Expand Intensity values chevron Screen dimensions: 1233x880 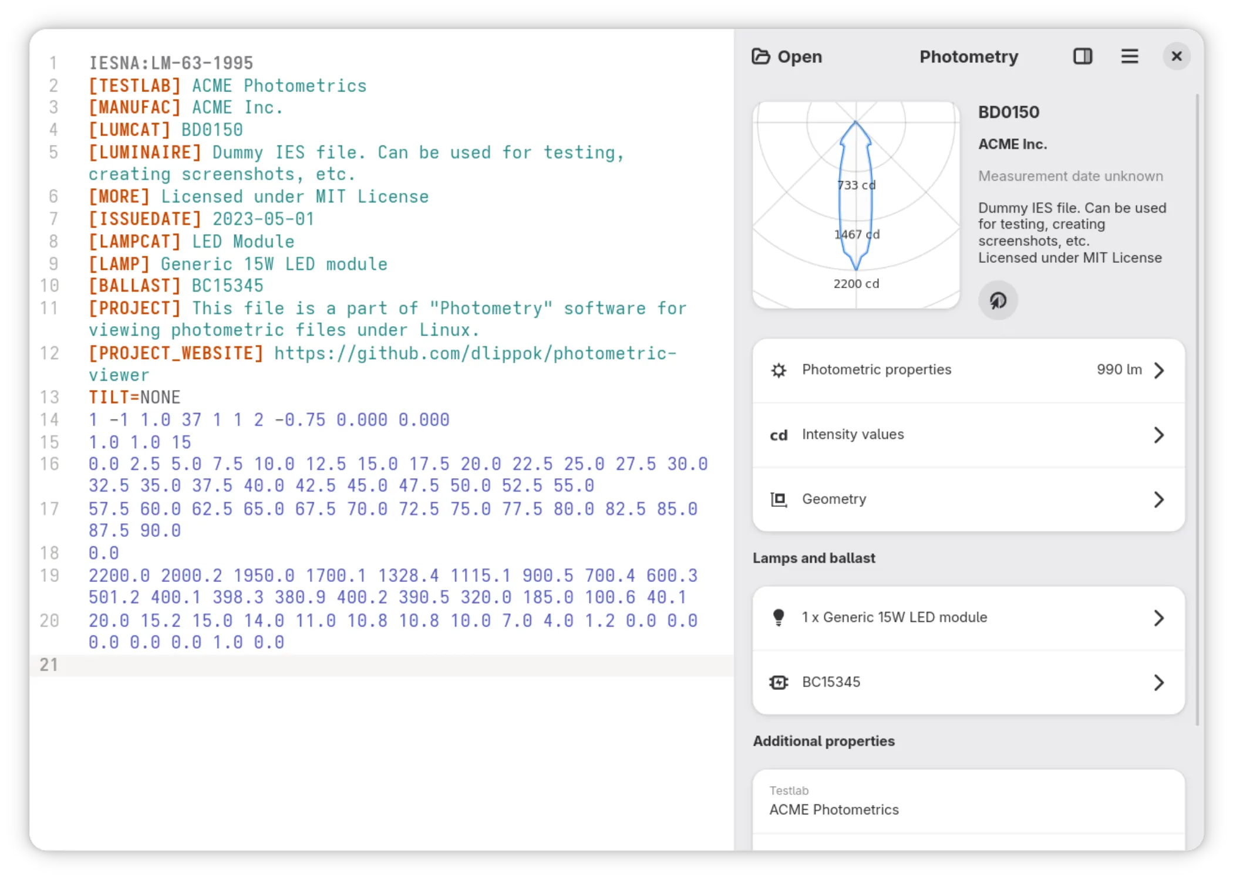(1159, 435)
